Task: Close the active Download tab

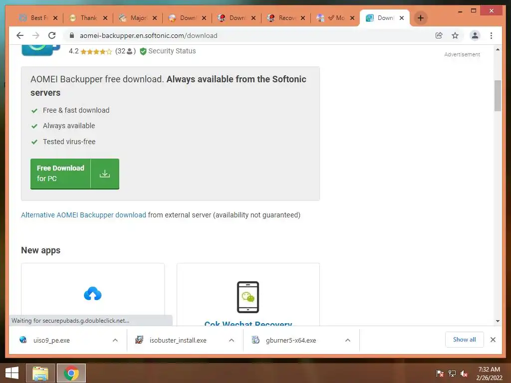Action: [402, 18]
